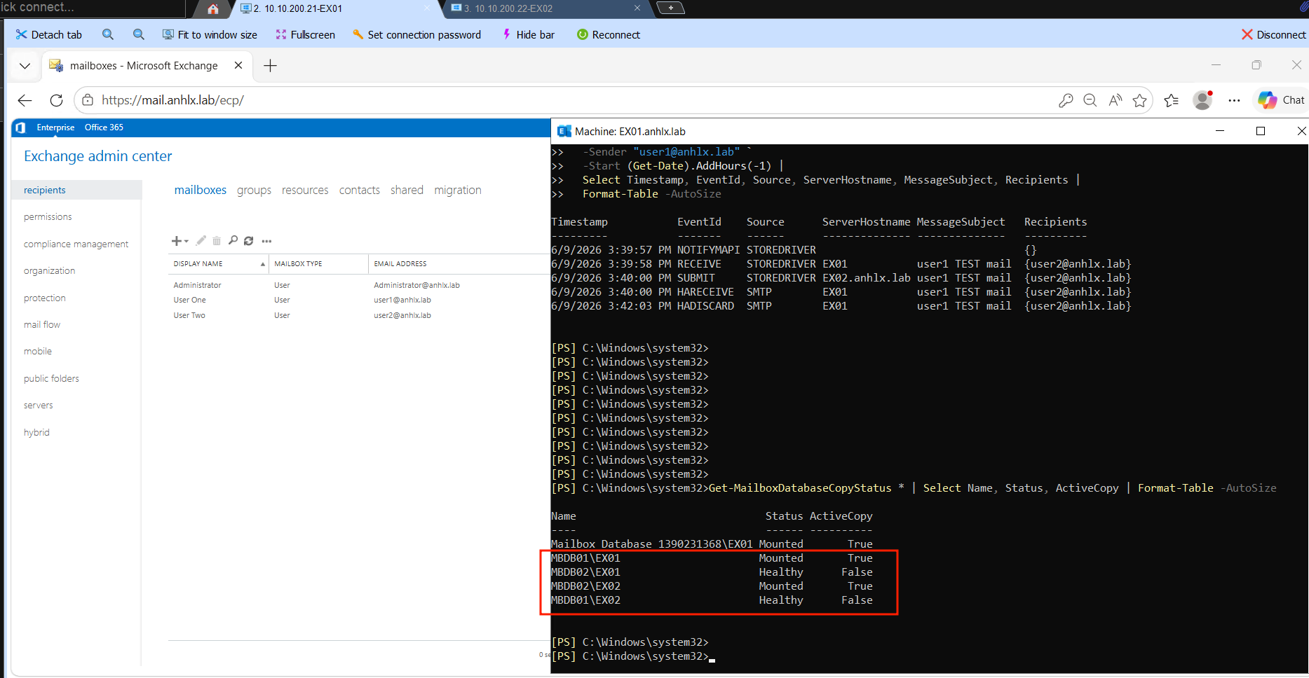This screenshot has height=678, width=1309.
Task: Open a new browser tab
Action: click(x=270, y=66)
